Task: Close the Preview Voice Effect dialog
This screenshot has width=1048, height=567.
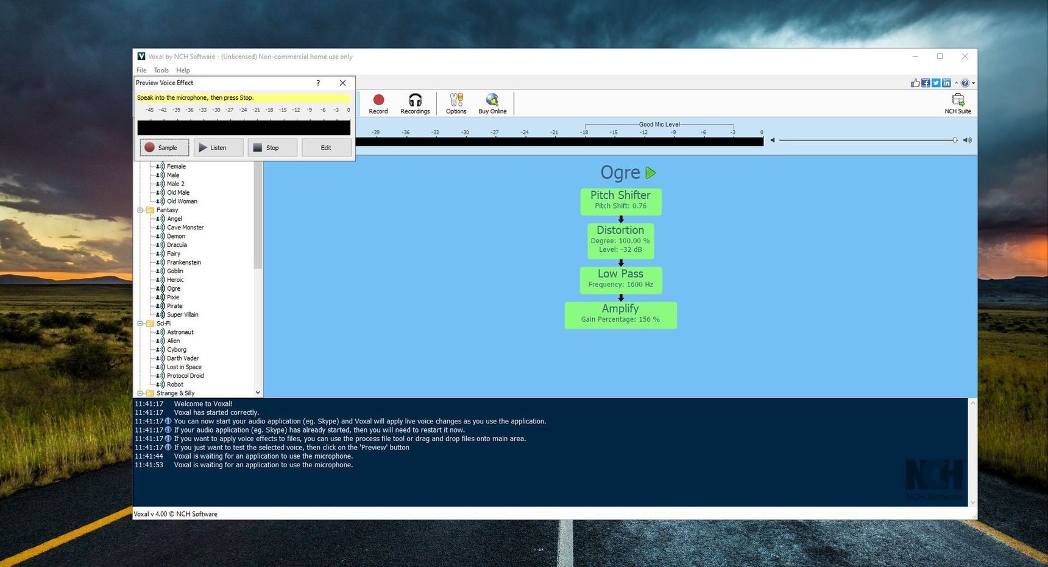Action: coord(343,83)
